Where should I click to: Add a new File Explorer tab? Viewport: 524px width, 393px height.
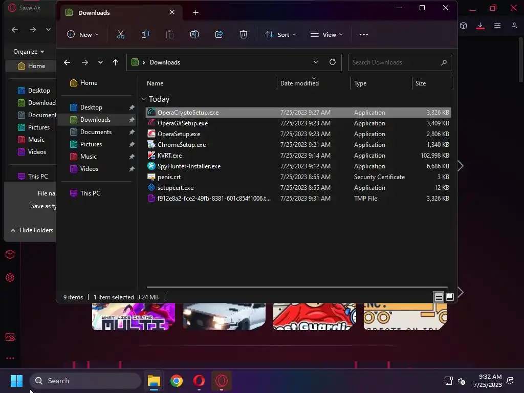(196, 13)
